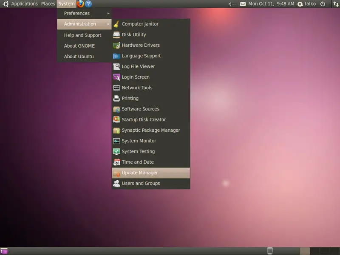This screenshot has width=340, height=255.
Task: Click the Software Sources box icon
Action: click(x=116, y=109)
